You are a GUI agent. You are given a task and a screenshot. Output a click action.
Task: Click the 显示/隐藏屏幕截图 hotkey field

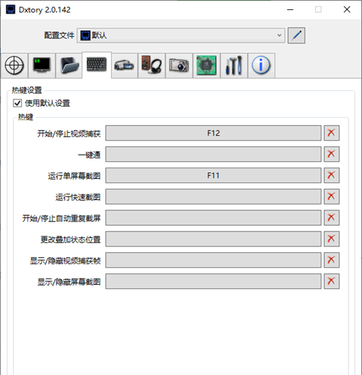point(213,281)
